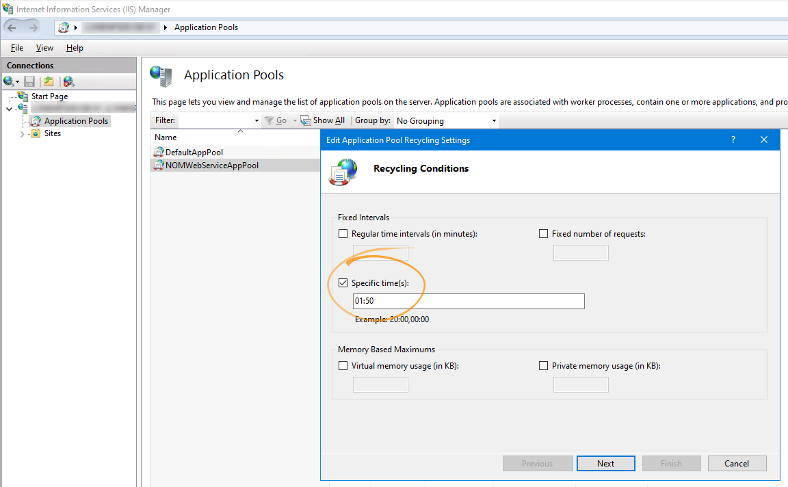Click the Virtual memory usage KB field
Viewport: 788px width, 487px height.
(380, 385)
